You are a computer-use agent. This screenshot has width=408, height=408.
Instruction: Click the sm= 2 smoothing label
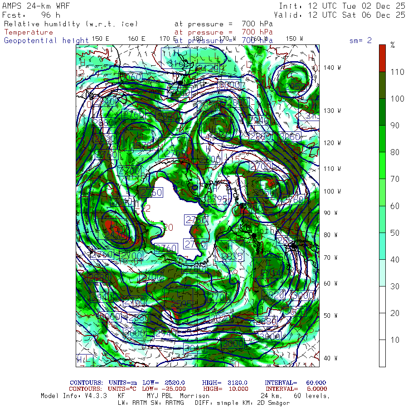click(360, 40)
